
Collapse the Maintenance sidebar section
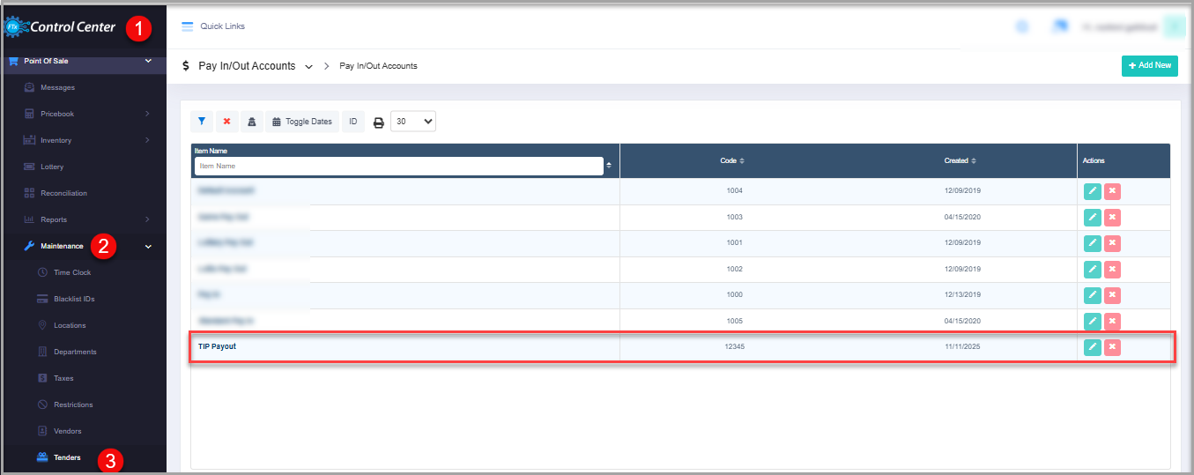coord(148,247)
